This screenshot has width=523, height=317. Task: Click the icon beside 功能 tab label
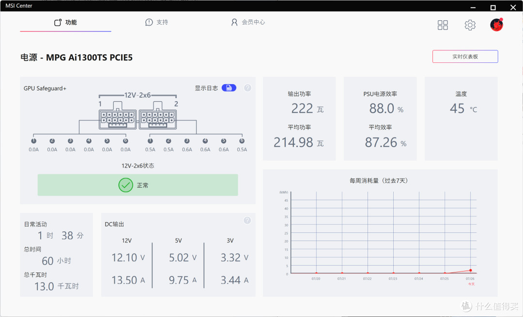click(58, 22)
